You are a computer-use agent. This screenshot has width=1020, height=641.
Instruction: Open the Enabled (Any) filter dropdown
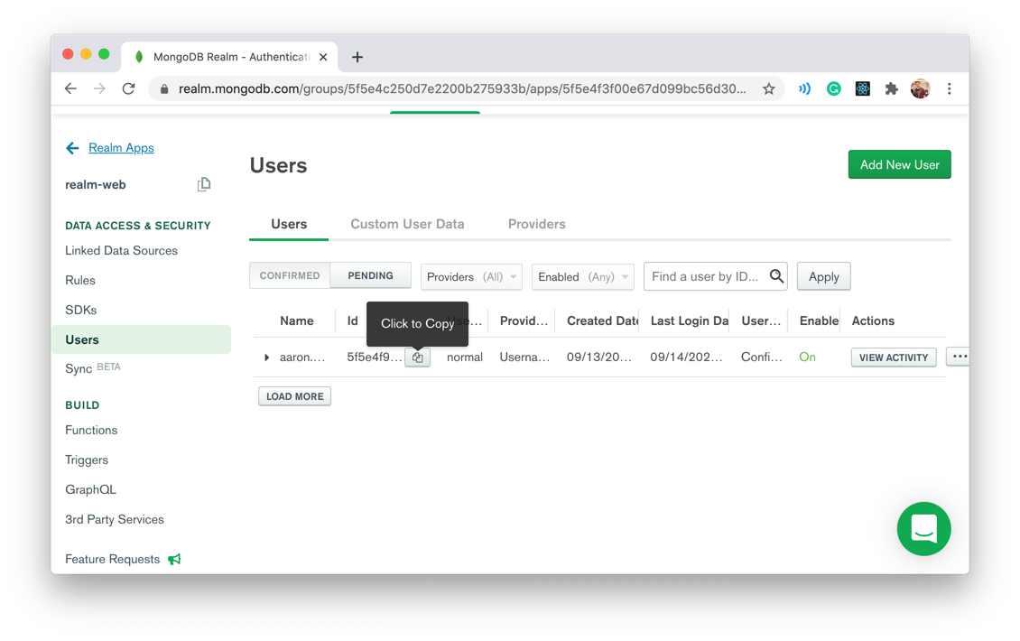point(583,276)
